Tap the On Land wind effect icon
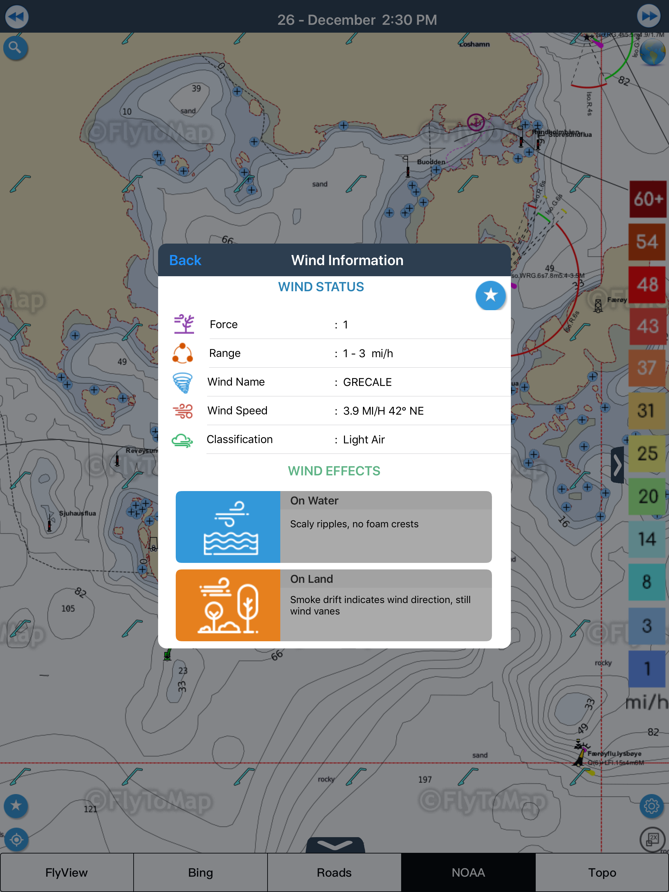 [228, 605]
